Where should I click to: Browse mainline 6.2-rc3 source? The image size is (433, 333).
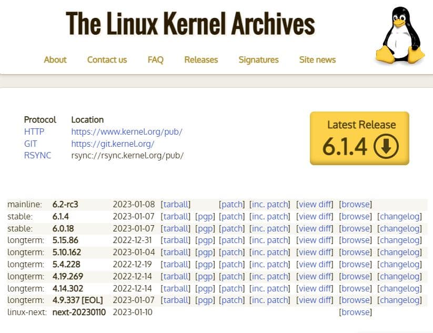pos(356,204)
